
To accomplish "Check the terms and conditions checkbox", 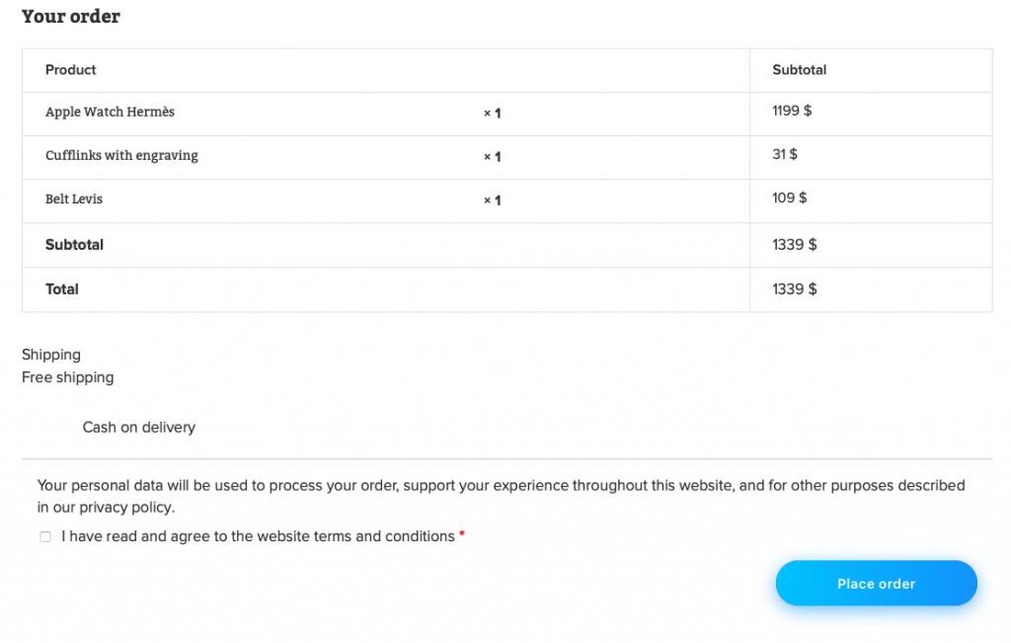I will pos(45,536).
